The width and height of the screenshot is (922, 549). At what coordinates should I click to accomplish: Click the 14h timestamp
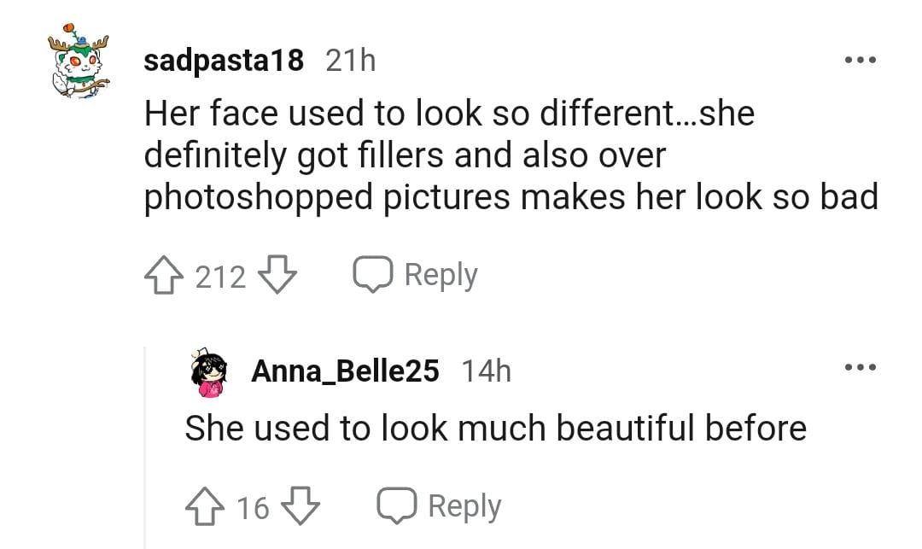[486, 371]
